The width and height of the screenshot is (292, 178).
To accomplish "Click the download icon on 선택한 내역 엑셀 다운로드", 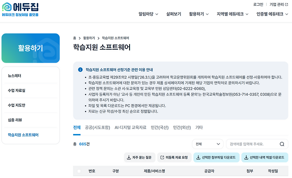I will (x=246, y=158).
